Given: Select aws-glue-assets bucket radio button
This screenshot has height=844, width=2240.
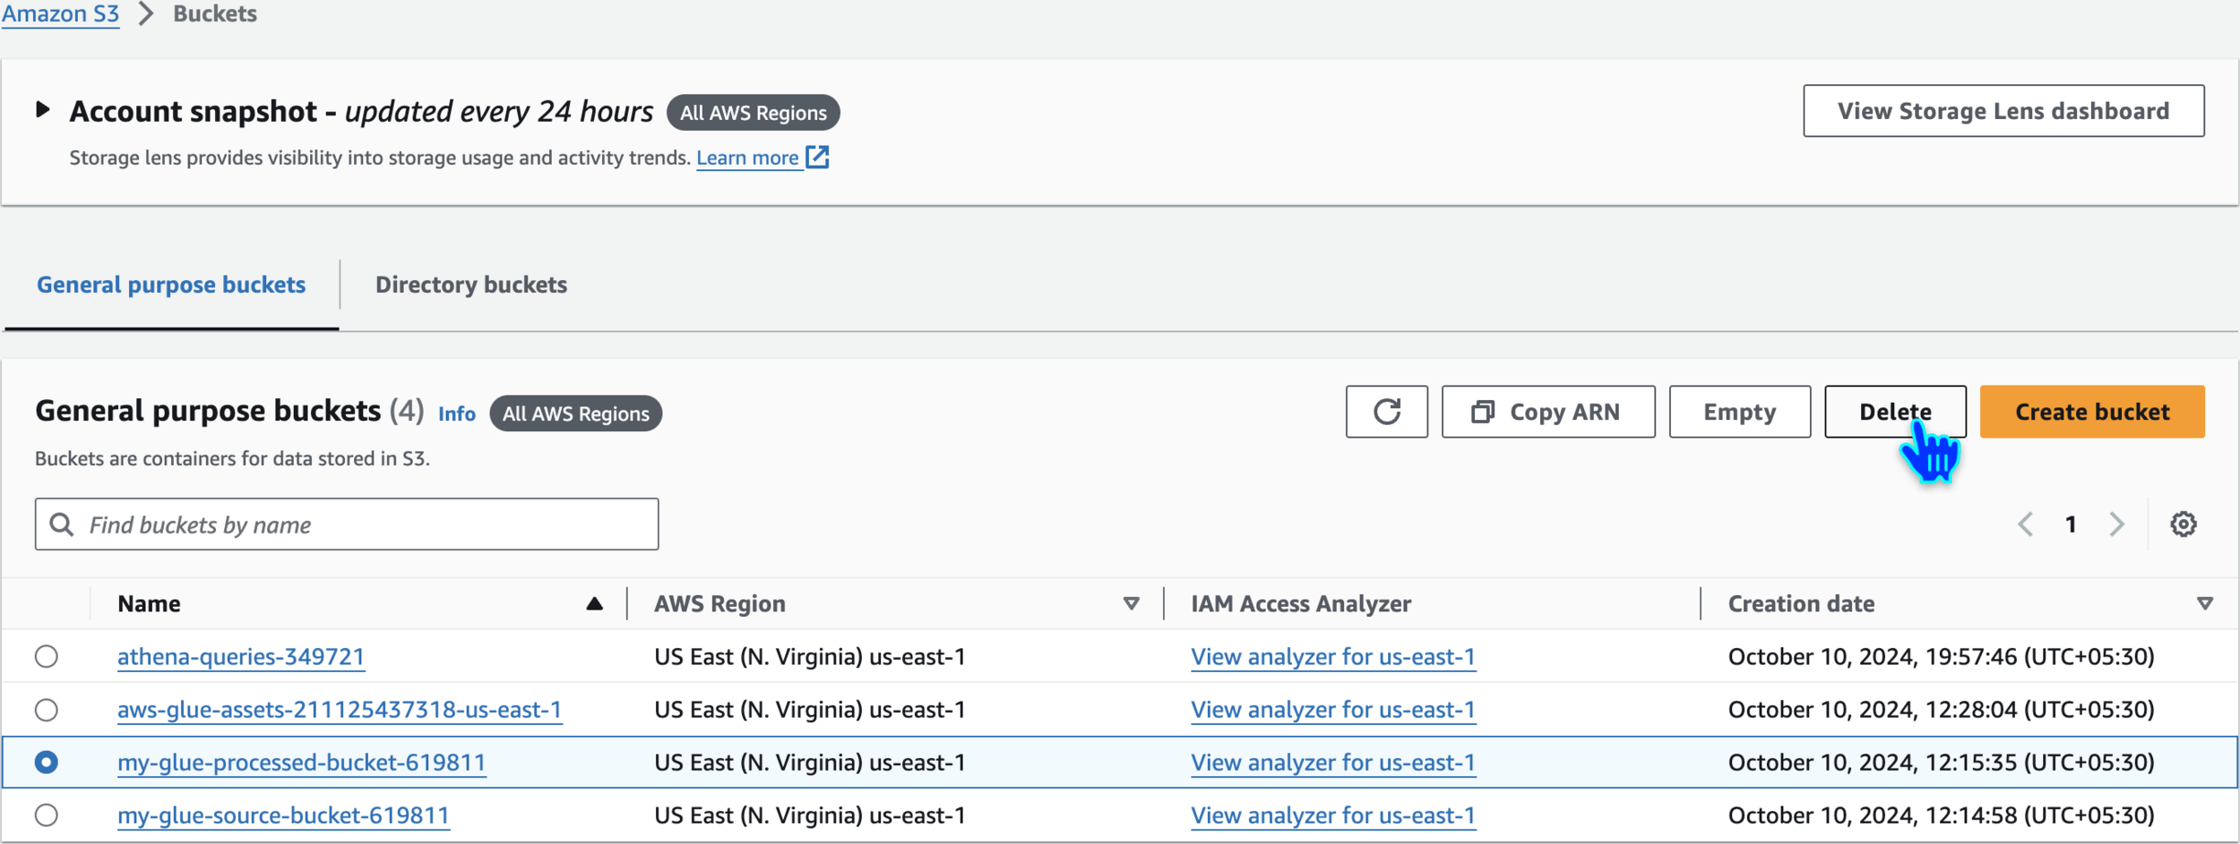Looking at the screenshot, I should click(47, 710).
